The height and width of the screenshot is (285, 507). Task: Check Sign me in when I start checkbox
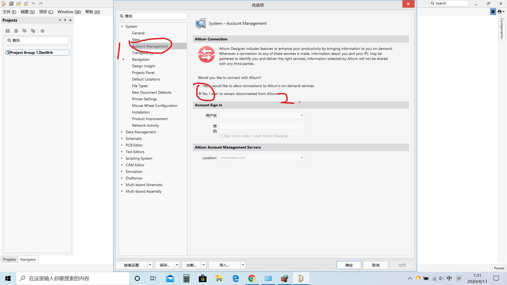click(221, 136)
